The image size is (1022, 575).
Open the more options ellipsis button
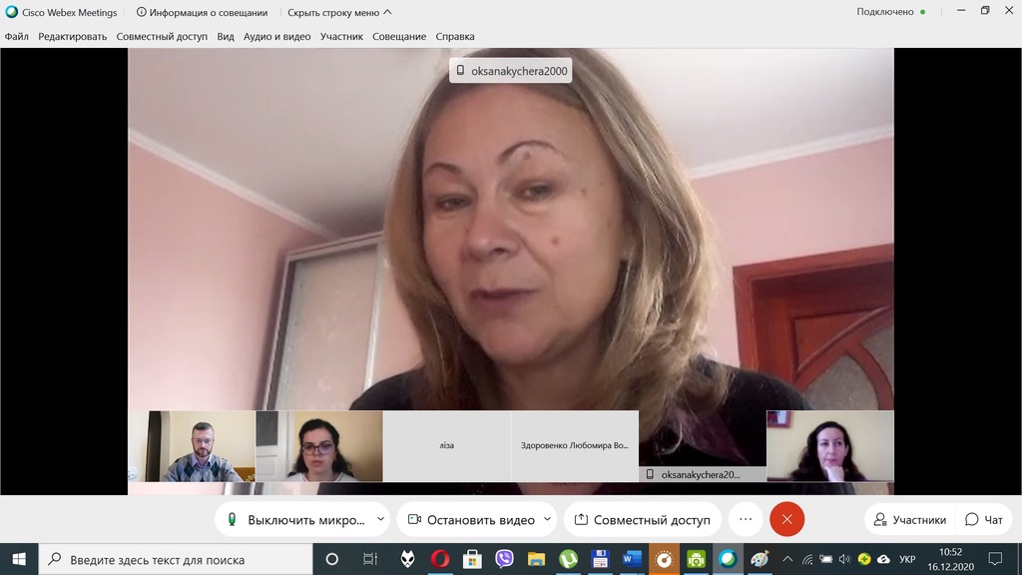(746, 519)
